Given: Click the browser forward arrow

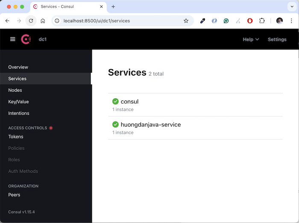Looking at the screenshot, I should click(x=19, y=21).
